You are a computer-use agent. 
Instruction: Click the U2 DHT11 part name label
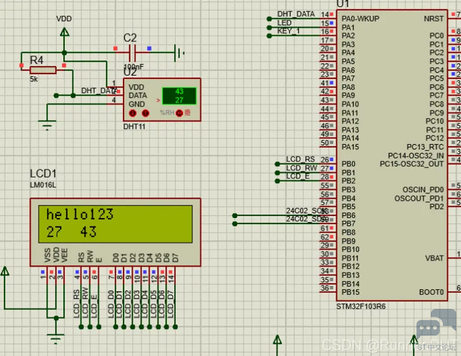134,127
